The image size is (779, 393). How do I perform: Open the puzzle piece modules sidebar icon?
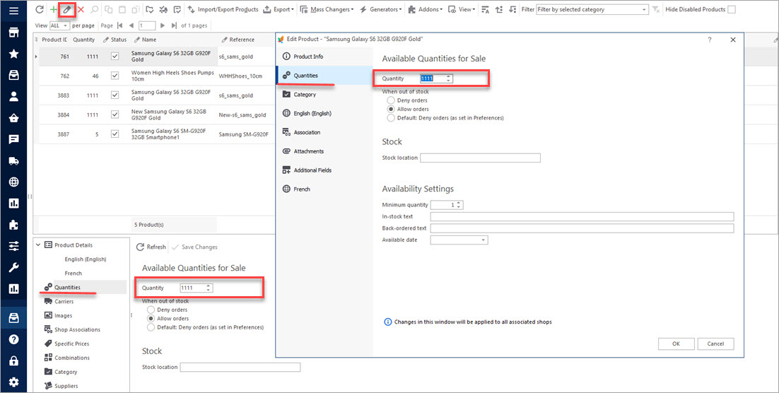[14, 225]
